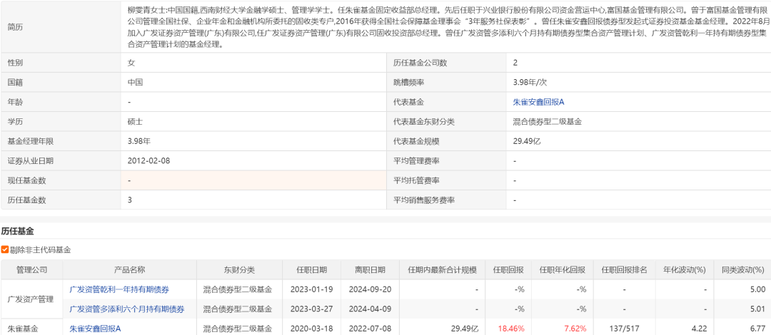Open 广发资管多添利六个月持有期债券 fund link

click(x=127, y=309)
